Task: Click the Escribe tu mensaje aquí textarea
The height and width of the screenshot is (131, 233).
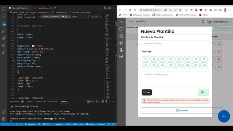Action: pyautogui.click(x=175, y=79)
